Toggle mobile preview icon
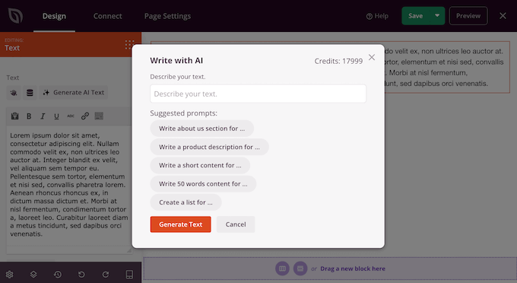The image size is (517, 283). [129, 275]
